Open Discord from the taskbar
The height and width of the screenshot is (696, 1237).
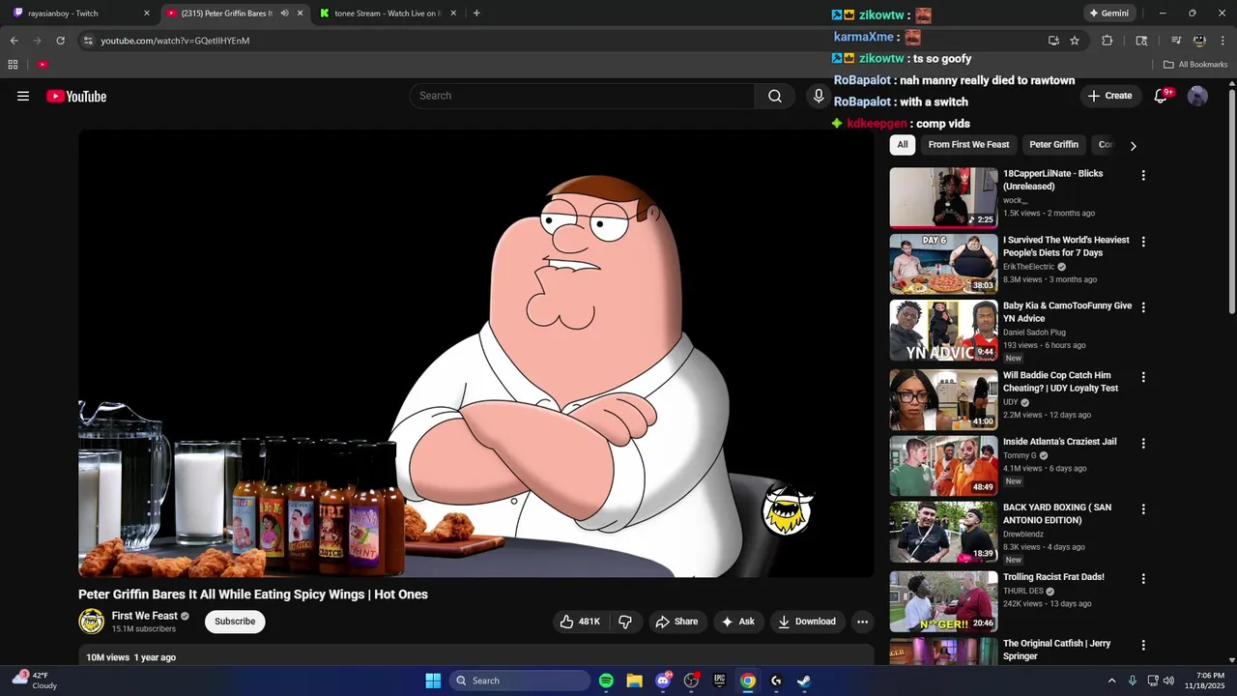[x=663, y=681]
